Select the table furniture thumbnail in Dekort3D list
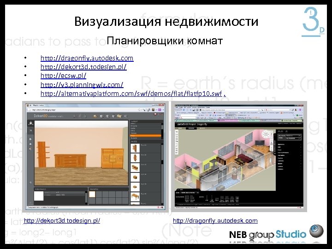 [135, 197]
